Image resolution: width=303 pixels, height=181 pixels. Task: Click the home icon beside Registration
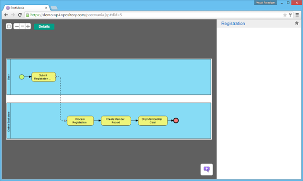(x=297, y=23)
